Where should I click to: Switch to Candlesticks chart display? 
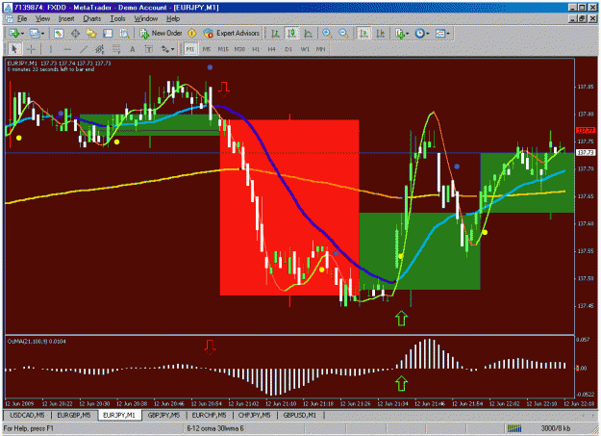(x=291, y=34)
